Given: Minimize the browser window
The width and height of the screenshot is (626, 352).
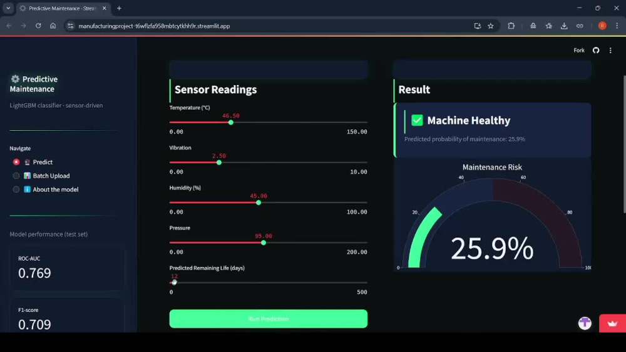Looking at the screenshot, I should coord(579,8).
